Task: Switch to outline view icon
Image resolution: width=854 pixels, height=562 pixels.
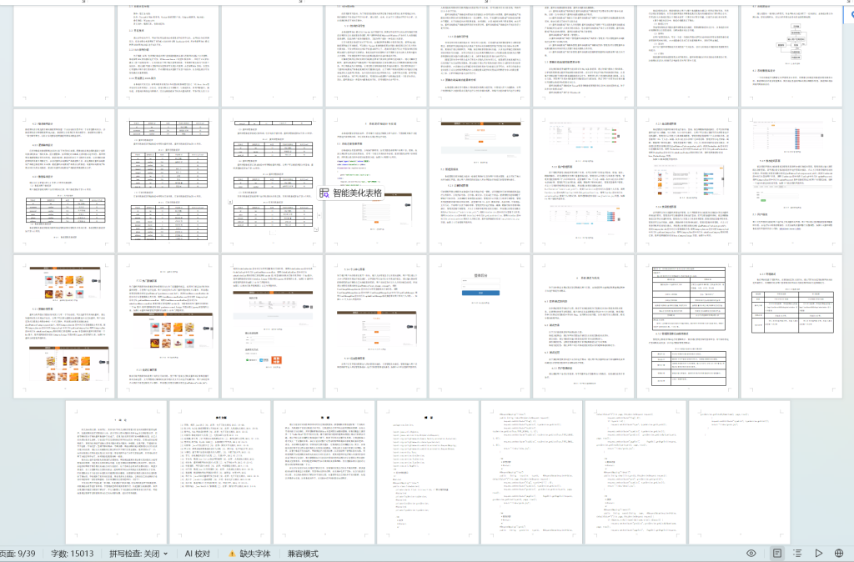Action: [x=797, y=554]
